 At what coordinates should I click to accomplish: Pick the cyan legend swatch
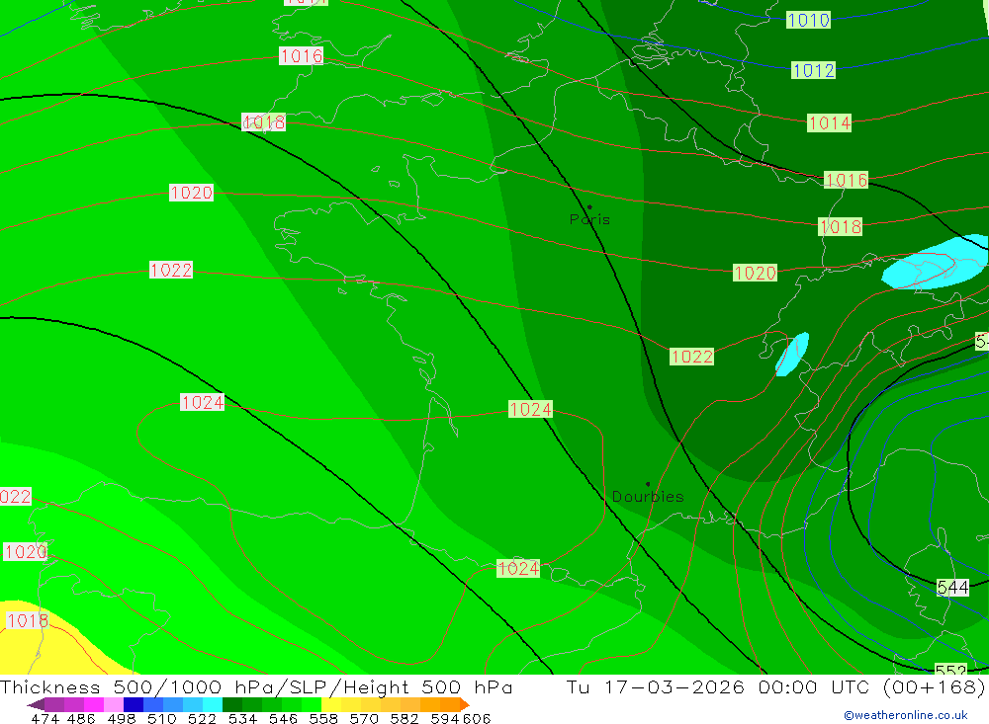(x=213, y=704)
